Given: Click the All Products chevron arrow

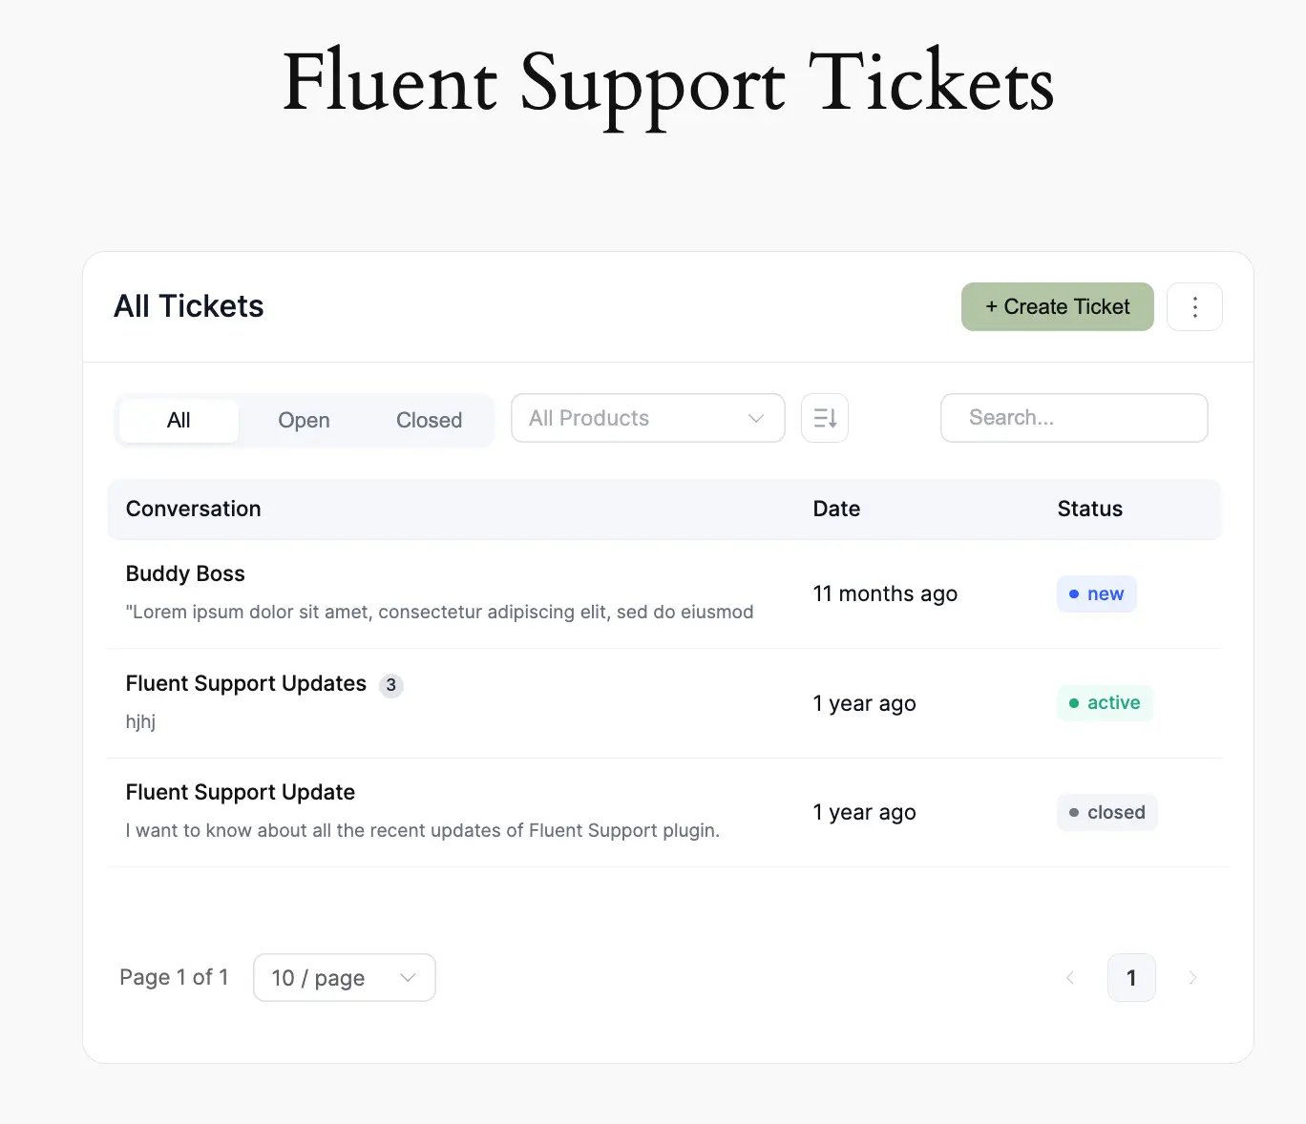Looking at the screenshot, I should [x=756, y=418].
